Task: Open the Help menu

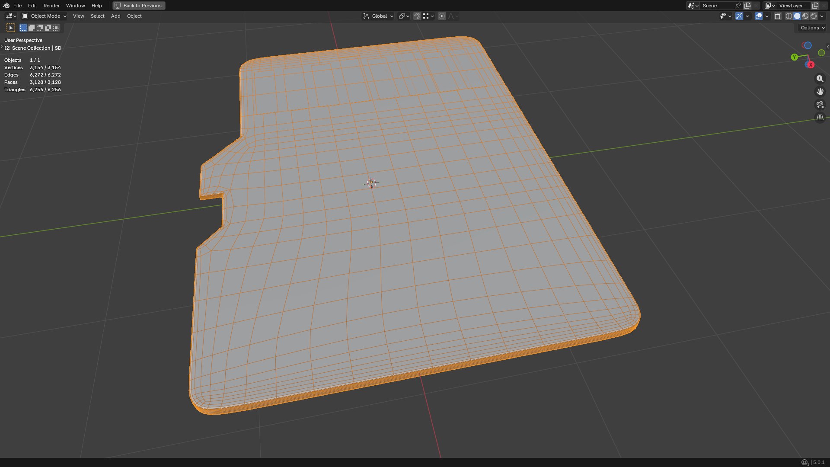Action: coord(96,6)
